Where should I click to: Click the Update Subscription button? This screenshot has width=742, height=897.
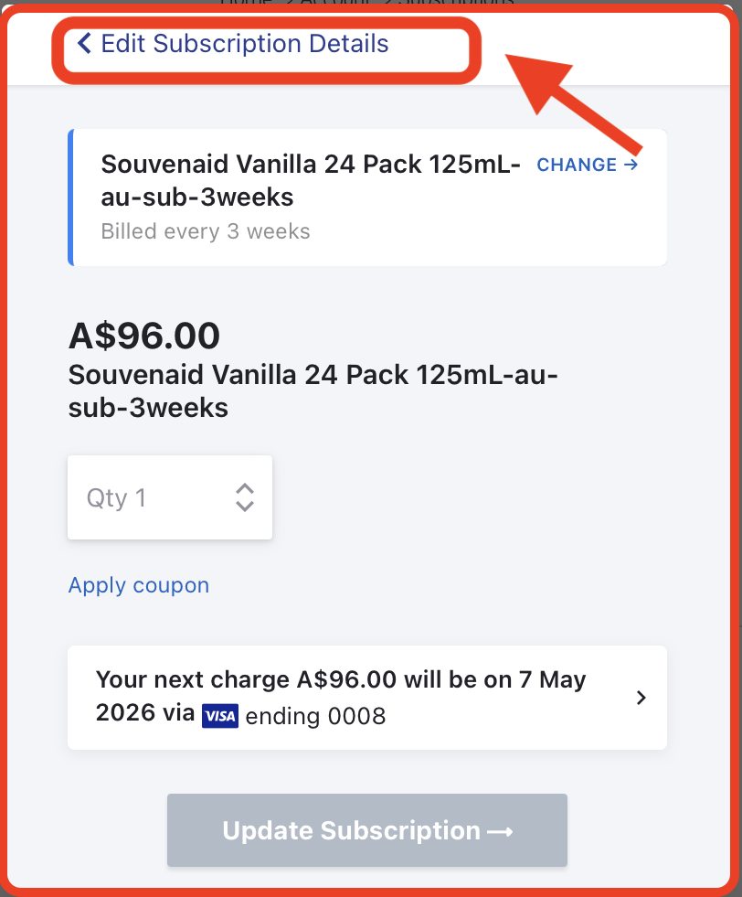click(x=367, y=830)
